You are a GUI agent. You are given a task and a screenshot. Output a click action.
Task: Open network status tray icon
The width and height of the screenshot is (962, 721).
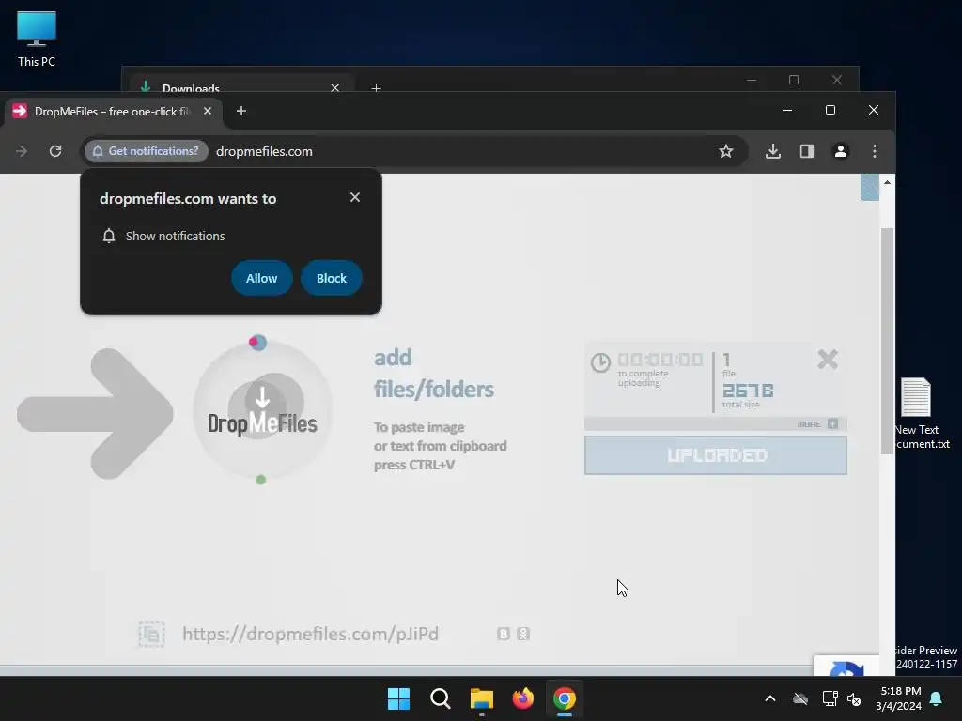(x=830, y=698)
